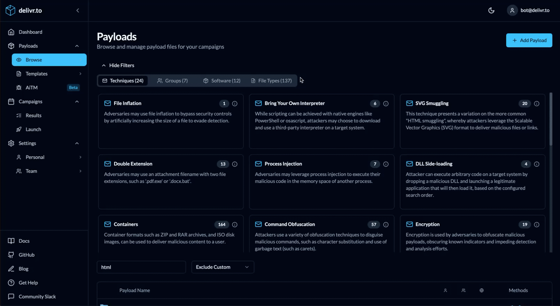560x306 pixels.
Task: Collapse the Payloads sidebar section
Action: pos(77,46)
